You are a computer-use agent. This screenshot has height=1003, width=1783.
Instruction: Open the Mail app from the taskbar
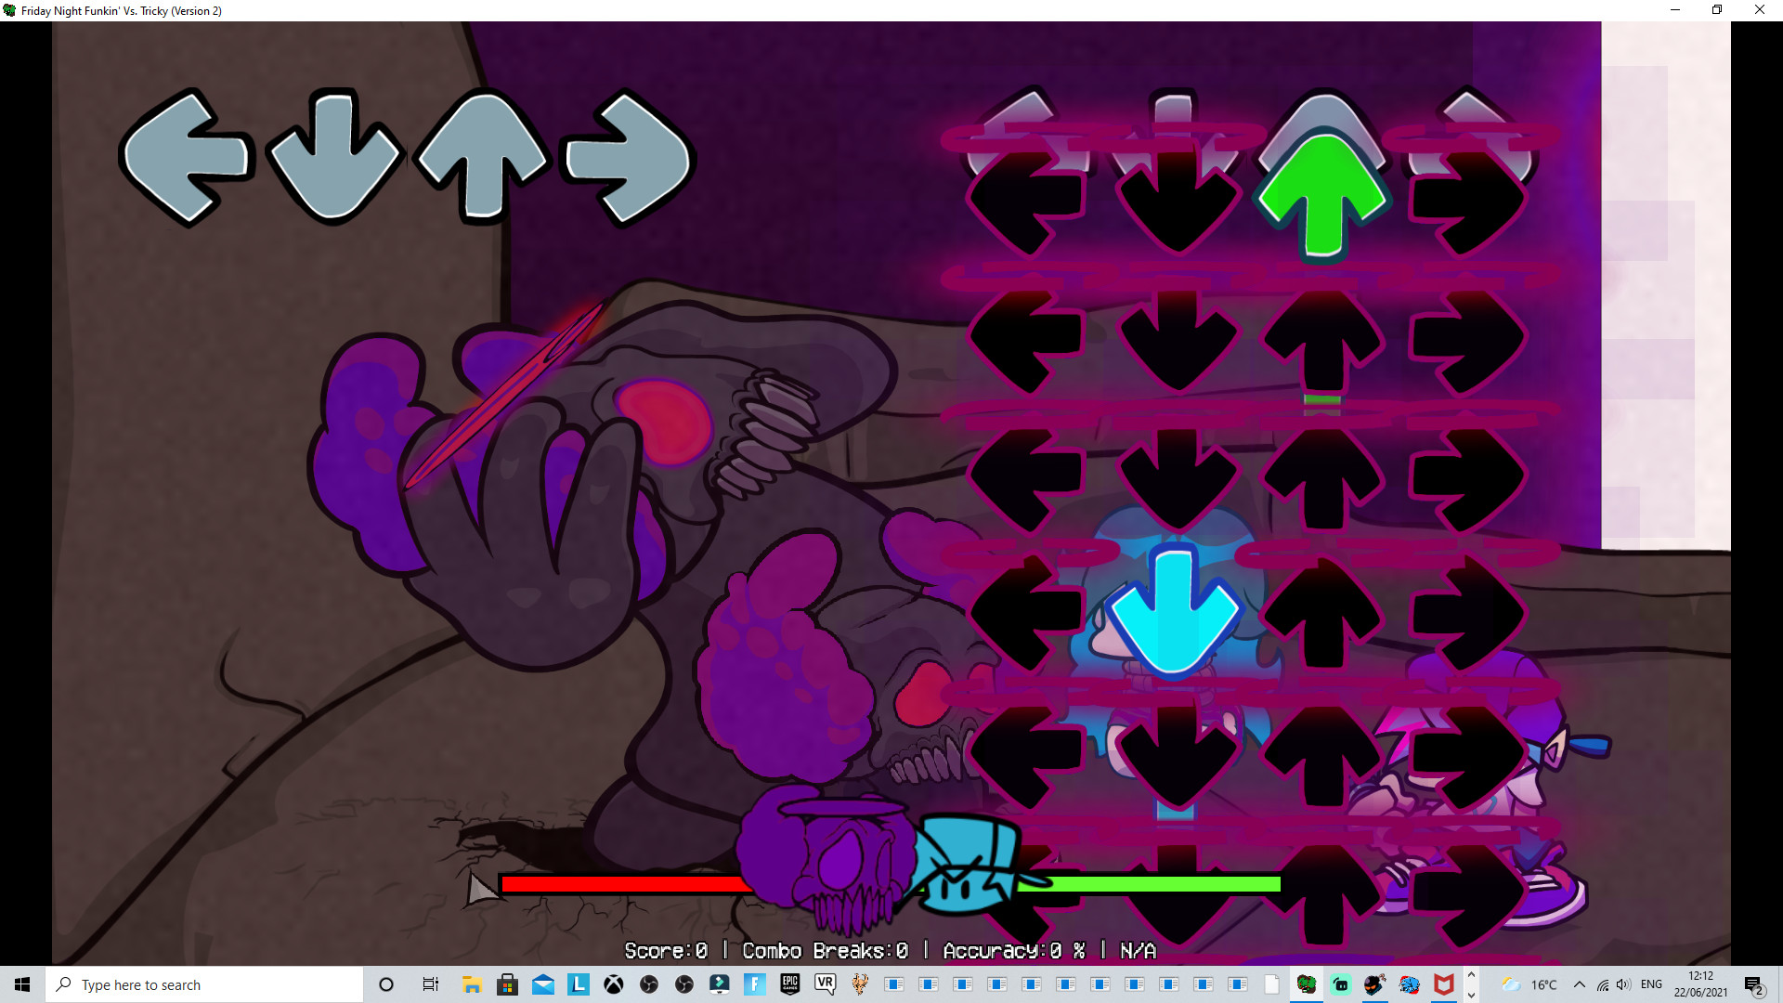tap(543, 984)
